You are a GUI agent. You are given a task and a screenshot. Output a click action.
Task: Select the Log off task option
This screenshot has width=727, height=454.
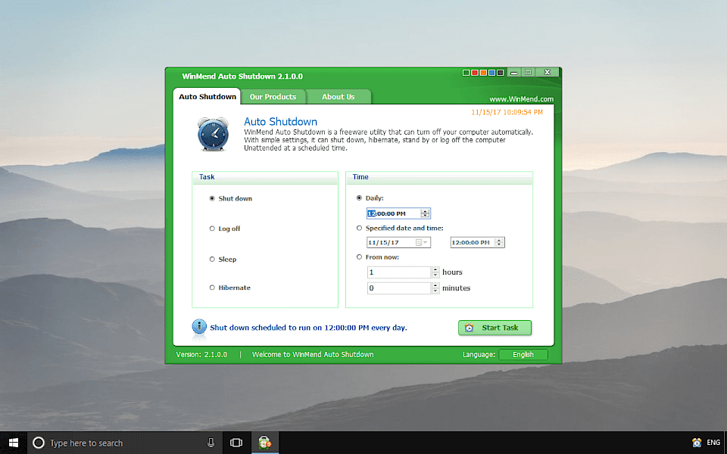225,229
